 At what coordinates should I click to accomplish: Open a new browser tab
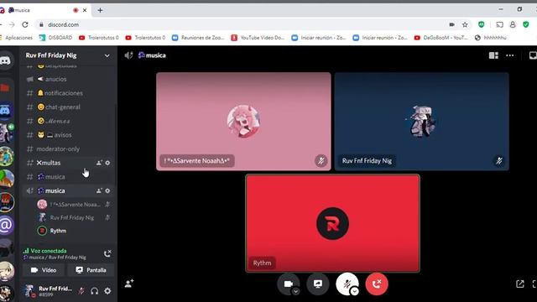point(100,10)
